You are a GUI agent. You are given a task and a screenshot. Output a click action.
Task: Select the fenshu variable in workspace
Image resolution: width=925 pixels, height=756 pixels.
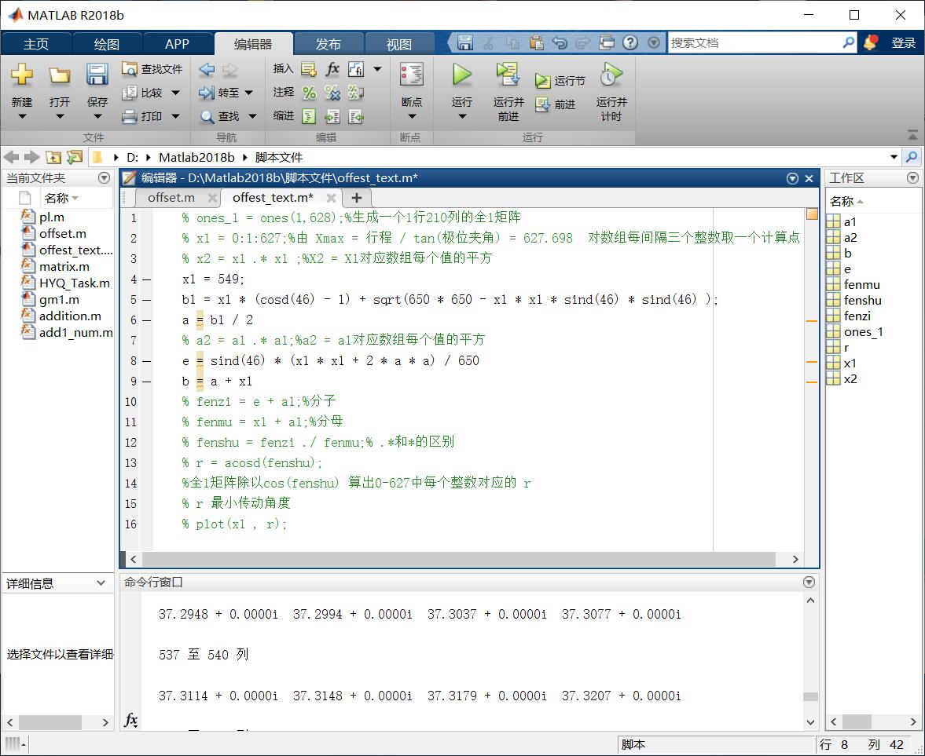point(862,300)
